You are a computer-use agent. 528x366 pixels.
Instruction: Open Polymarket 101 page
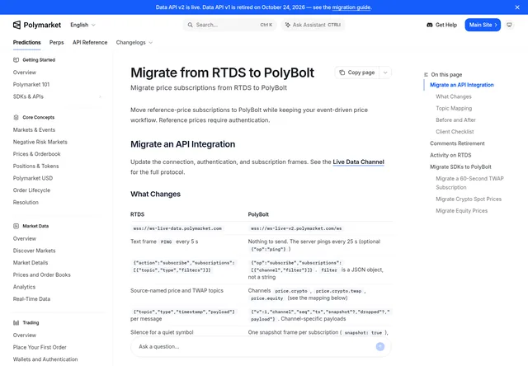click(x=31, y=84)
